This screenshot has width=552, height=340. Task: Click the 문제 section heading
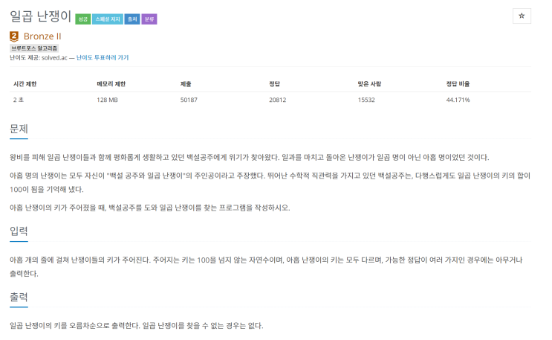pyautogui.click(x=19, y=129)
